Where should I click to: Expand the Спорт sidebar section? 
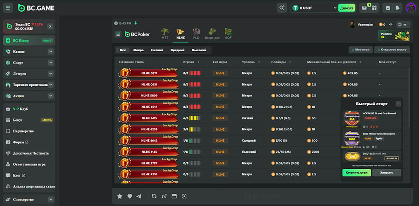click(50, 62)
